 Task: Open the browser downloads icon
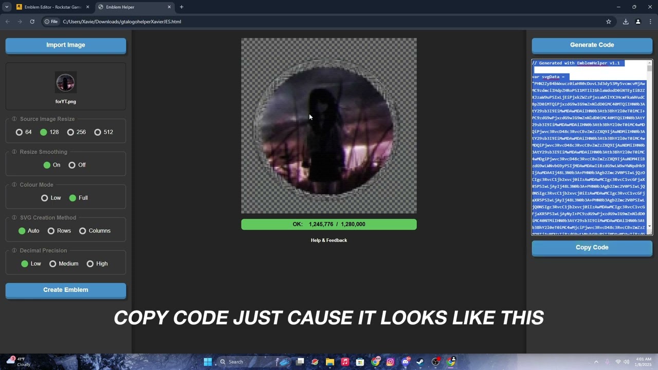[x=626, y=22]
